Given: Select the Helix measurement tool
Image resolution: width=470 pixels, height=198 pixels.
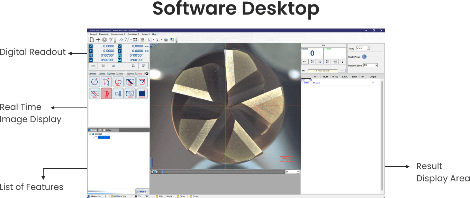Looking at the screenshot, I should point(130,82).
